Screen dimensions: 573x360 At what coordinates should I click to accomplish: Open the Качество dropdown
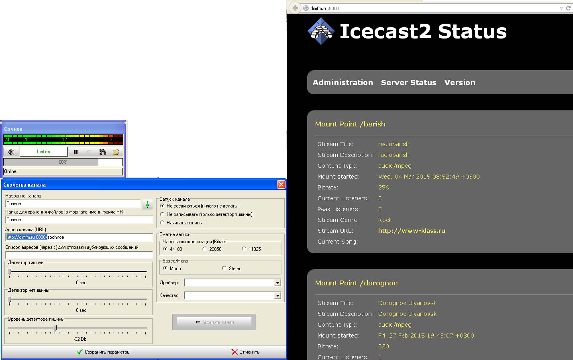coord(277,296)
